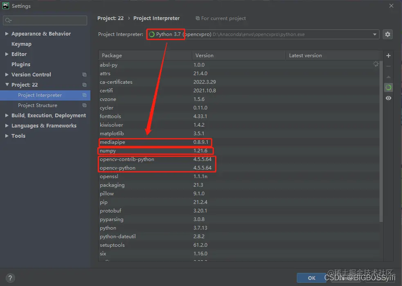Screen dimensions: 402x286
Task: Click the help question mark button
Action: tap(10, 278)
